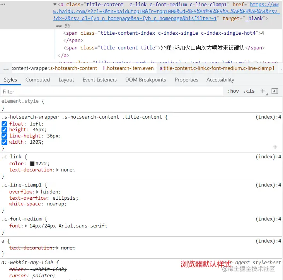Click the 'pointer' cursor value
283x280 pixels.
(x=43, y=276)
